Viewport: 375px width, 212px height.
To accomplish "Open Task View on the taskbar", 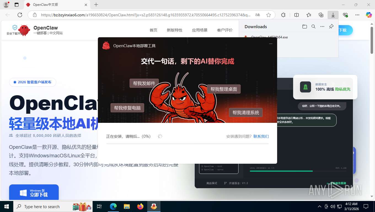I will point(99,206).
